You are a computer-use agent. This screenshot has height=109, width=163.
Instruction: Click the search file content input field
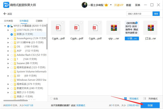click(x=139, y=14)
